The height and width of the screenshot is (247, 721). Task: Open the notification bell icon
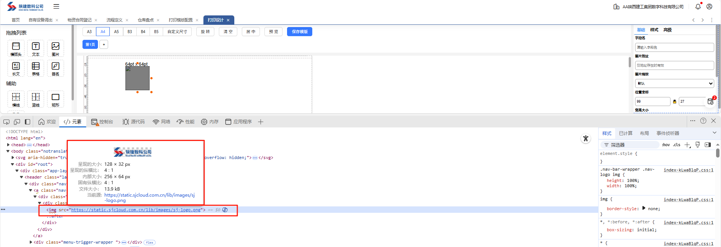tap(698, 6)
